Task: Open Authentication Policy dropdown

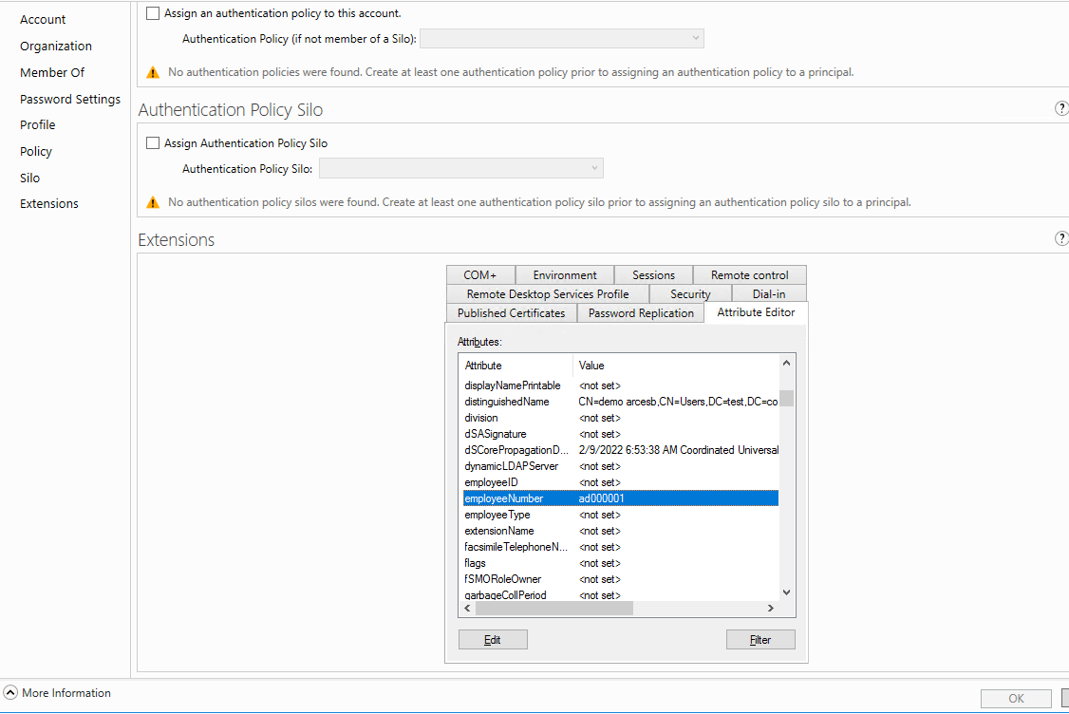Action: (x=562, y=39)
